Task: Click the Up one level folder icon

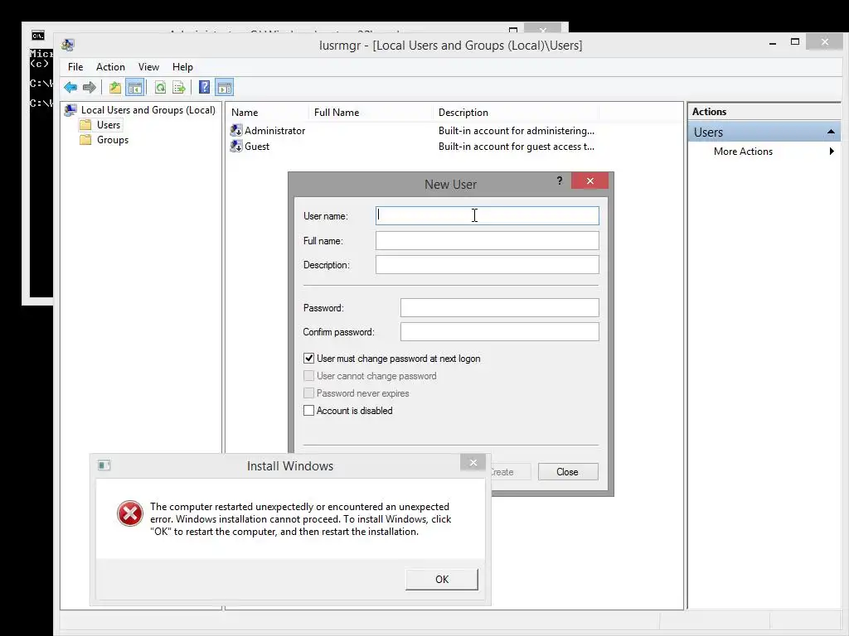Action: point(114,87)
